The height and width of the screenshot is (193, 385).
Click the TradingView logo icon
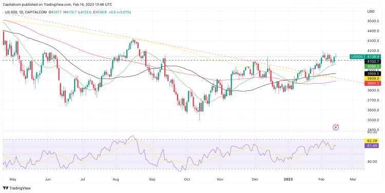point(6,188)
